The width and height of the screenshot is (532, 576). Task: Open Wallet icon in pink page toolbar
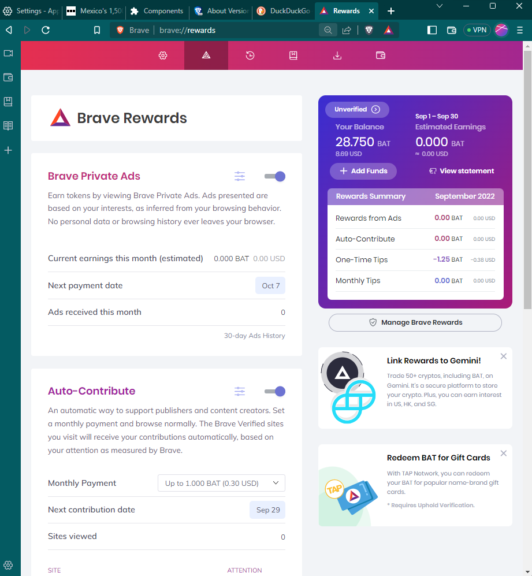tap(381, 55)
